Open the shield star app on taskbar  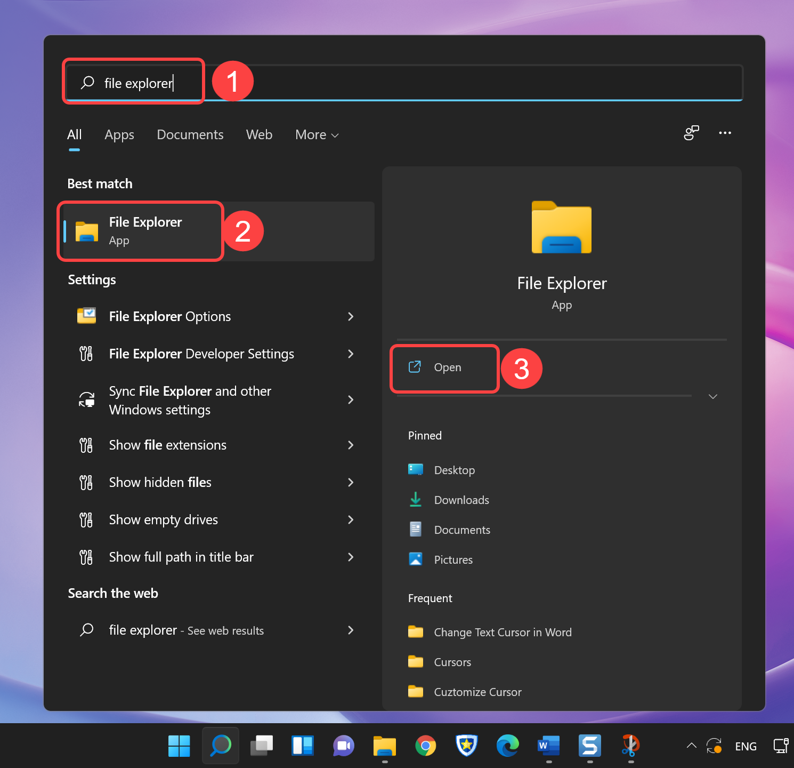pos(467,746)
